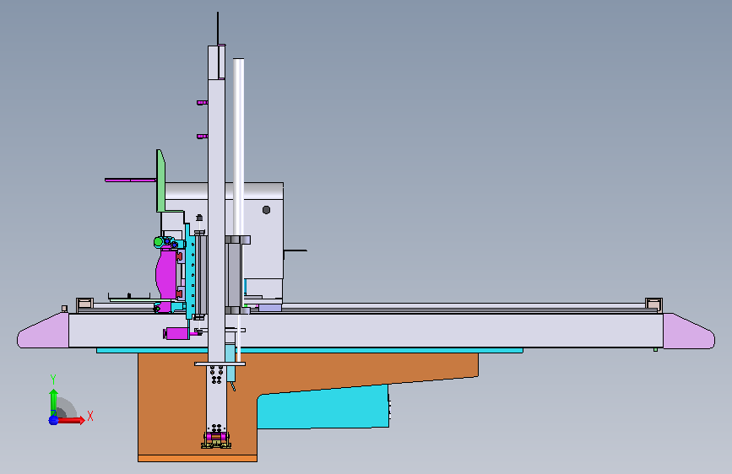
Task: Select the gripper assembly at the column bottom
Action: (x=216, y=439)
